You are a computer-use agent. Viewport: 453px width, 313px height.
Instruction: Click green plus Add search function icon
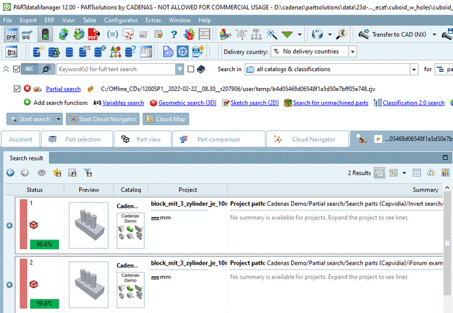[27, 102]
